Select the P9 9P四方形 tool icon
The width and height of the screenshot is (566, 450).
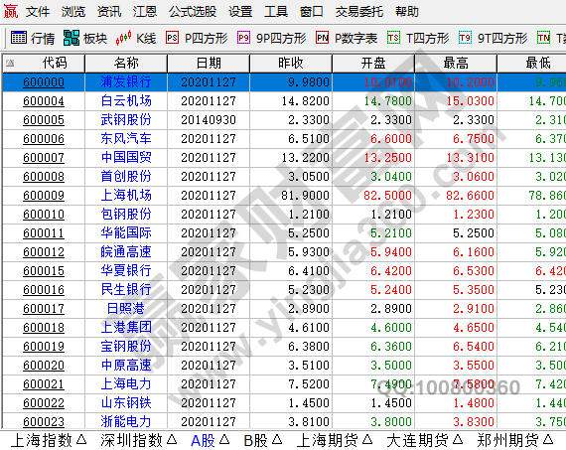[243, 37]
